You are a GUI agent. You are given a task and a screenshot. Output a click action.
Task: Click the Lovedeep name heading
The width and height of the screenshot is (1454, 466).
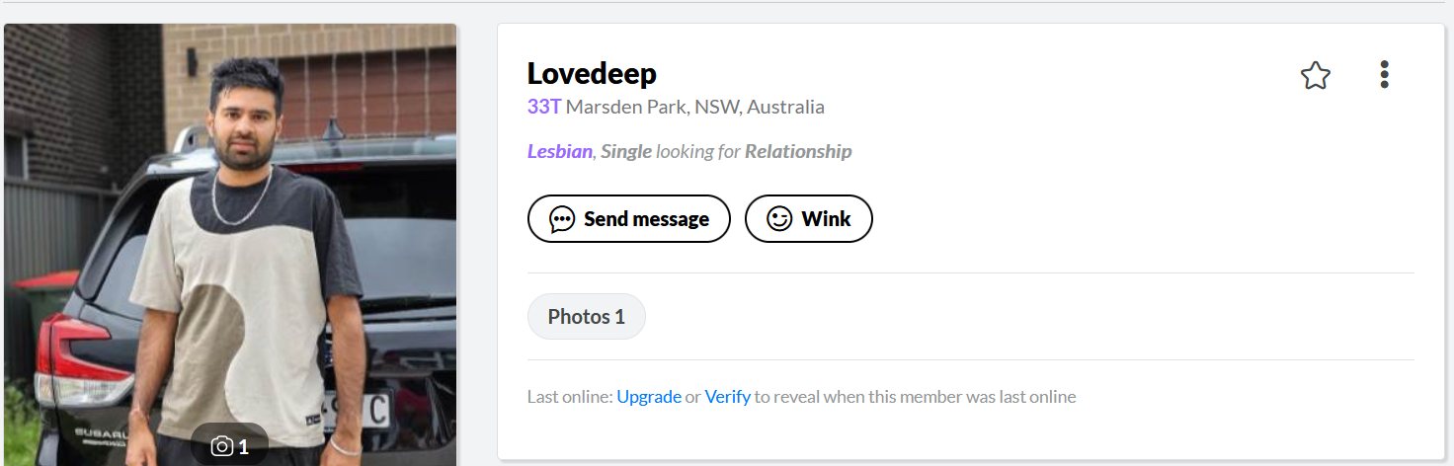[x=592, y=74]
